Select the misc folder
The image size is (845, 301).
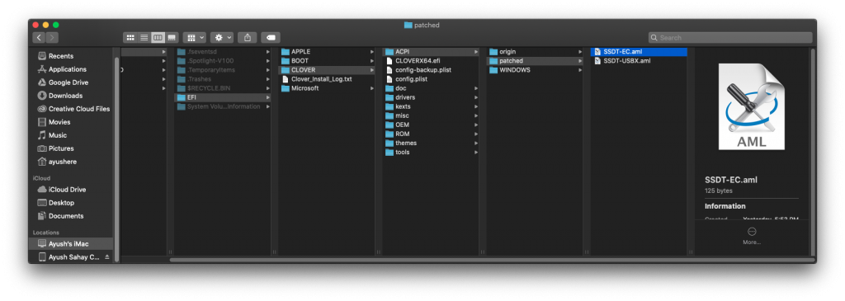[x=431, y=115]
